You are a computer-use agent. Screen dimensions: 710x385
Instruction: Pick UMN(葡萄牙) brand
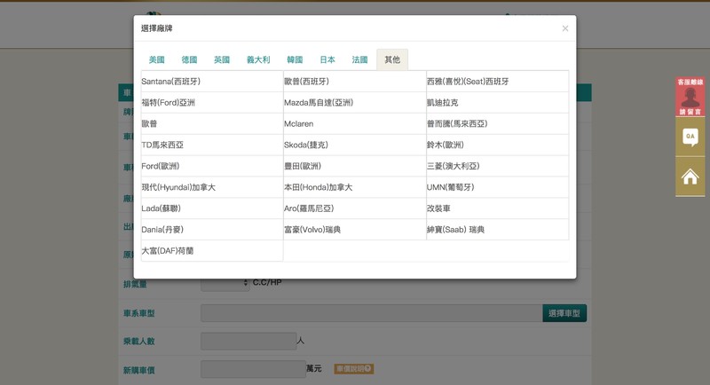pyautogui.click(x=497, y=187)
